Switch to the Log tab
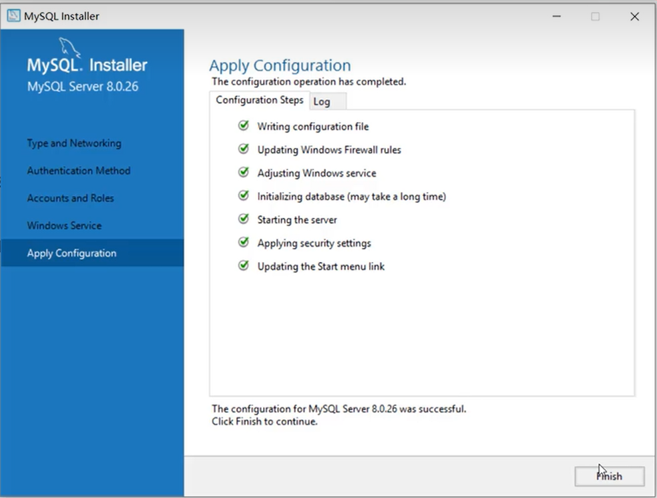 tap(328, 102)
